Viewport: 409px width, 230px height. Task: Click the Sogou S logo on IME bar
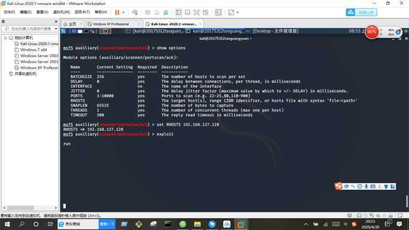pos(338,186)
